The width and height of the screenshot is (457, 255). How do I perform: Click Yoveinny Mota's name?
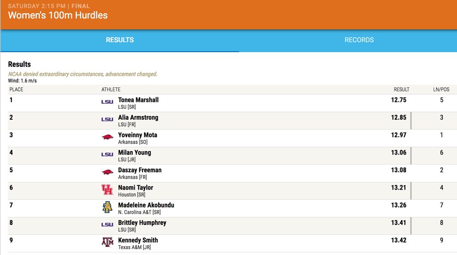137,135
